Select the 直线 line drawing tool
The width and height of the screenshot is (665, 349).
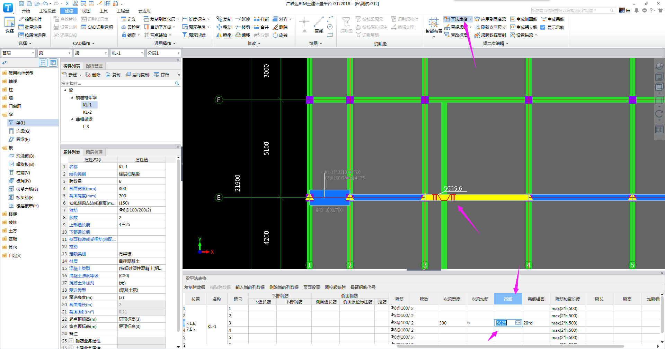(319, 25)
